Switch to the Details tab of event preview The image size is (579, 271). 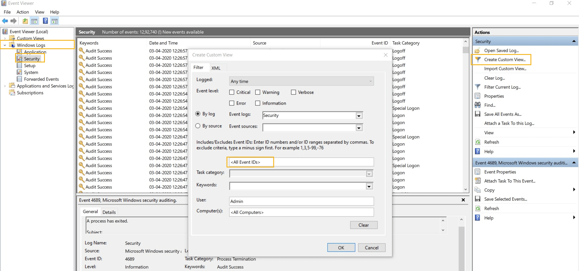coord(109,212)
